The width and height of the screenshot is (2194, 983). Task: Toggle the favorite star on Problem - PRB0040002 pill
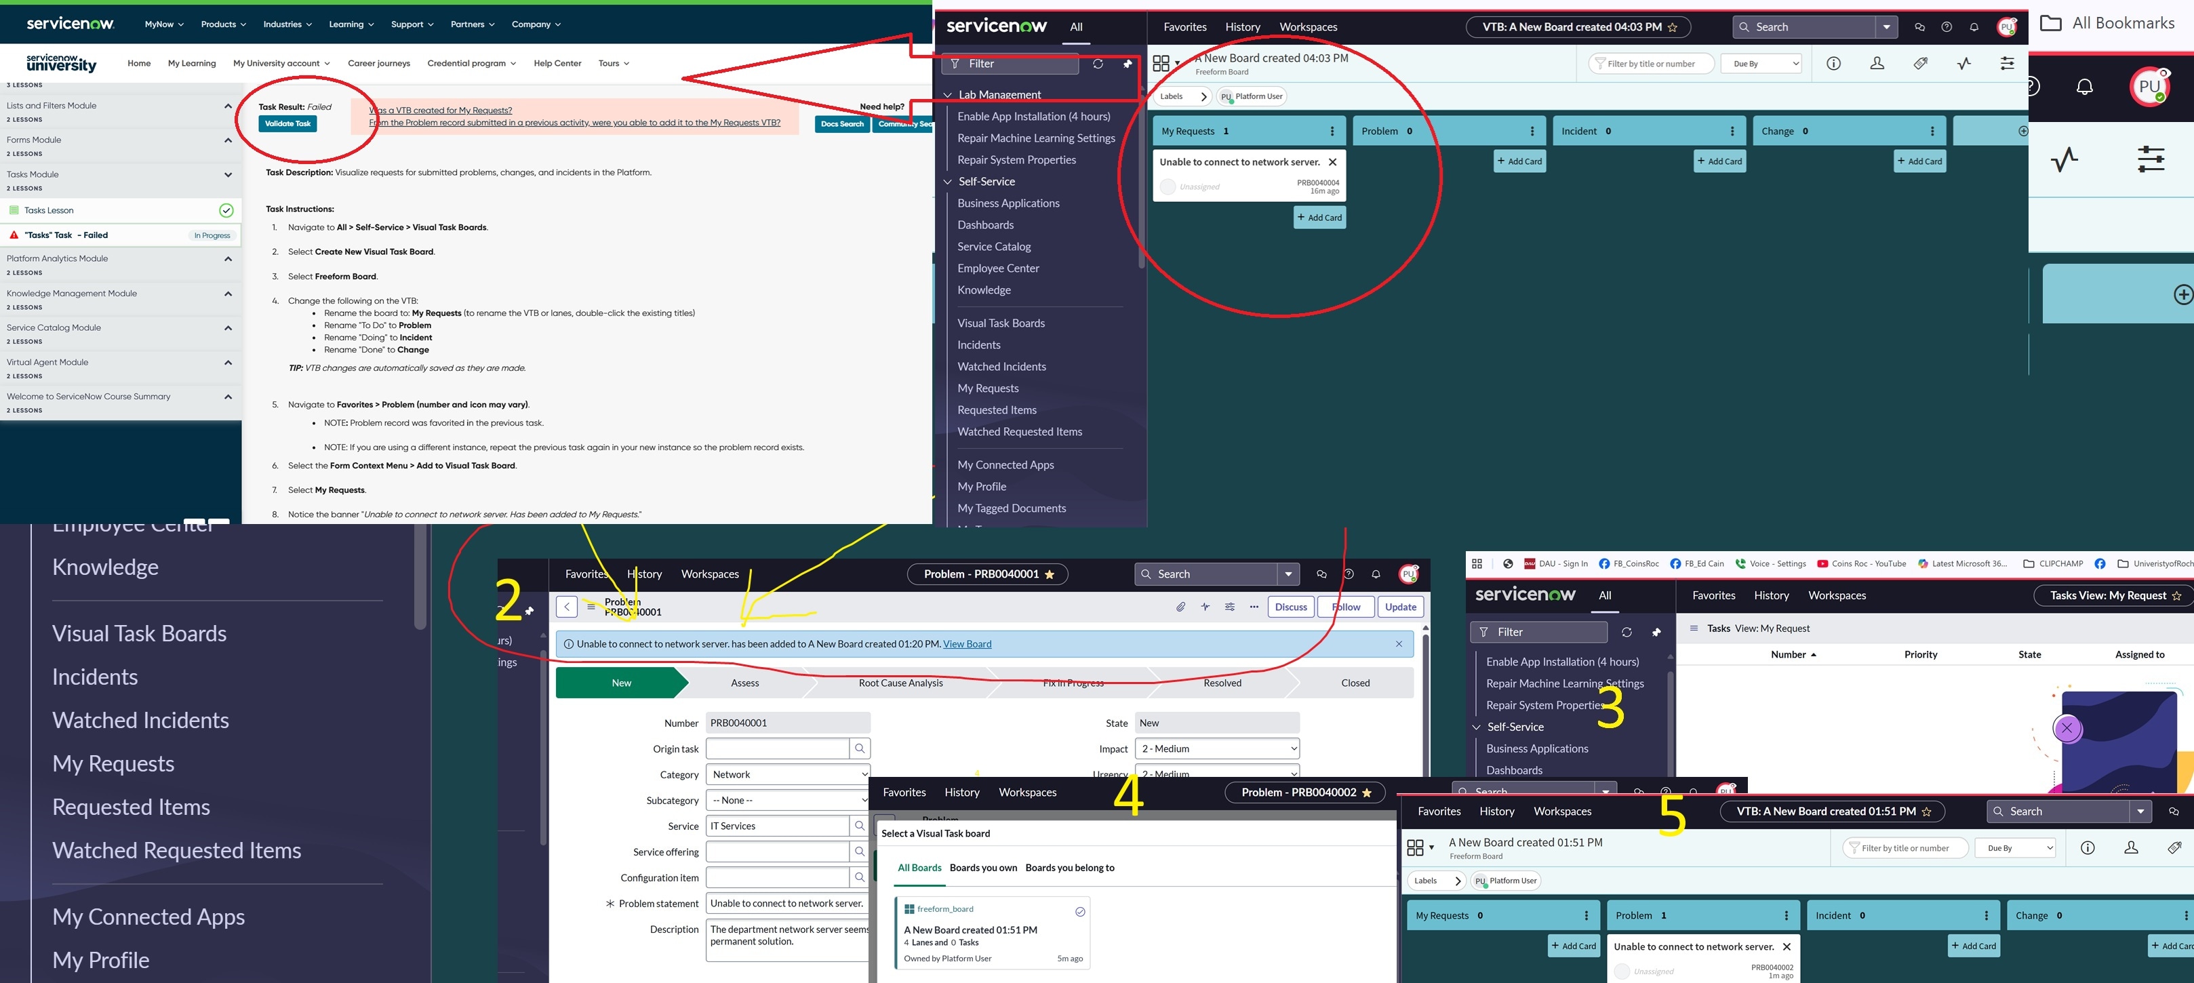pyautogui.click(x=1367, y=793)
